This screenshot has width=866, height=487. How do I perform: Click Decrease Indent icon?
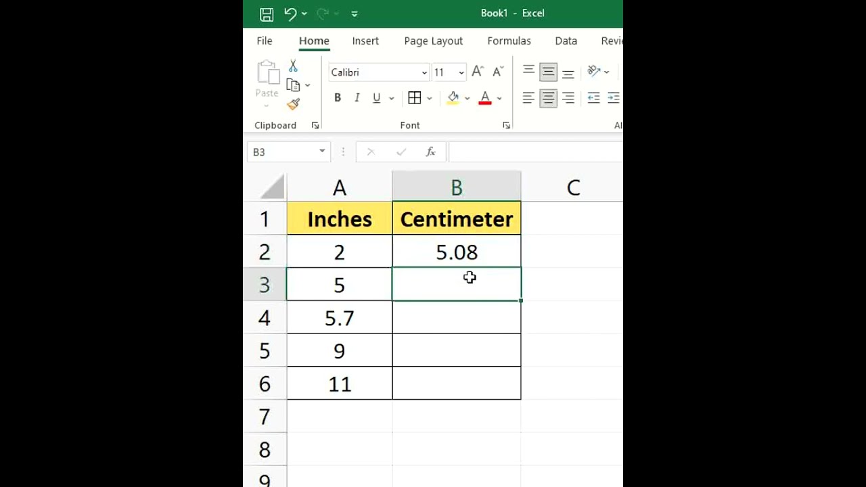(593, 98)
